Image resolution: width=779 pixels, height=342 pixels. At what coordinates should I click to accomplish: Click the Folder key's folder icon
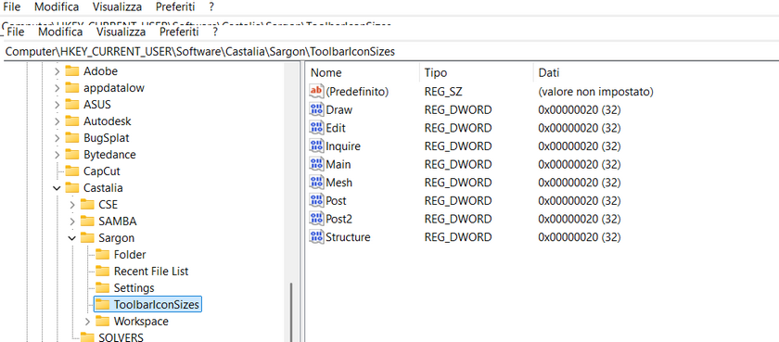tap(102, 255)
